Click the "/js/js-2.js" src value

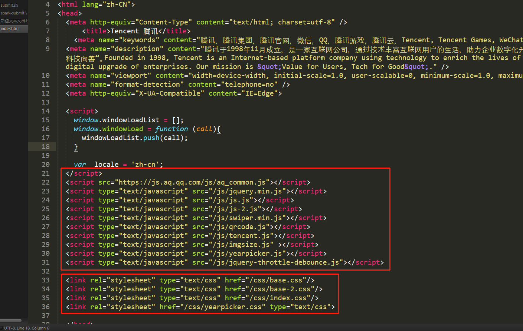[x=235, y=209]
